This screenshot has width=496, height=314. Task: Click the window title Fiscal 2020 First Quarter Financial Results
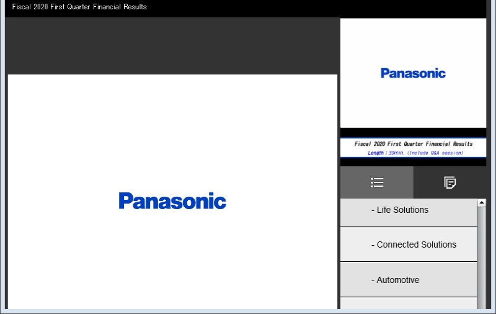pyautogui.click(x=79, y=7)
